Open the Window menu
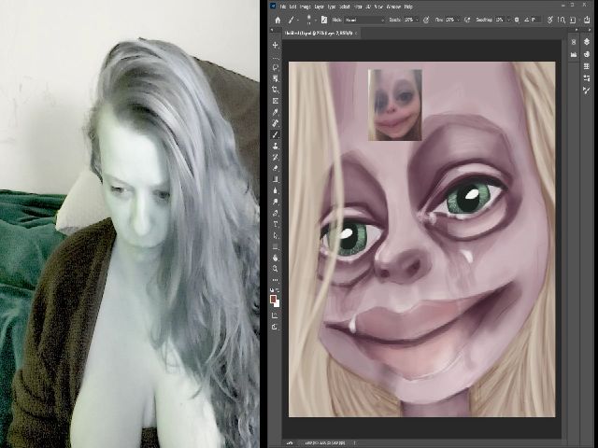 tap(393, 6)
